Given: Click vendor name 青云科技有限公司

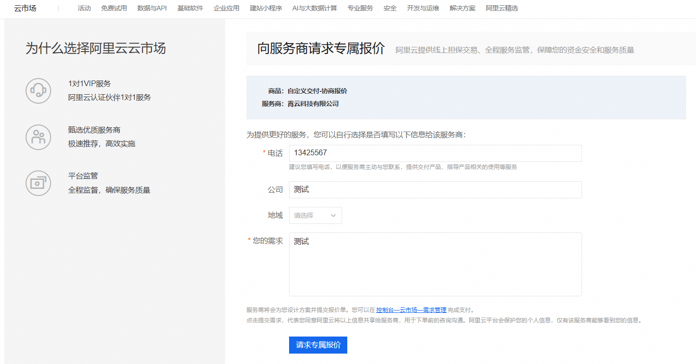Looking at the screenshot, I should pyautogui.click(x=313, y=104).
